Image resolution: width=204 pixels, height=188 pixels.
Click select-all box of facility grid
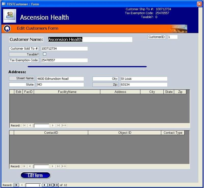12,92
